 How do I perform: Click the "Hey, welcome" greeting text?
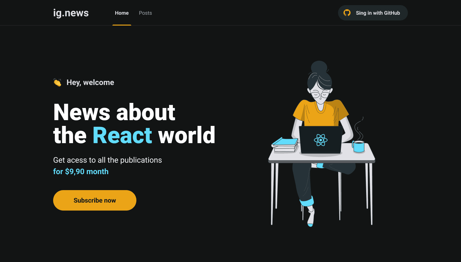(90, 82)
